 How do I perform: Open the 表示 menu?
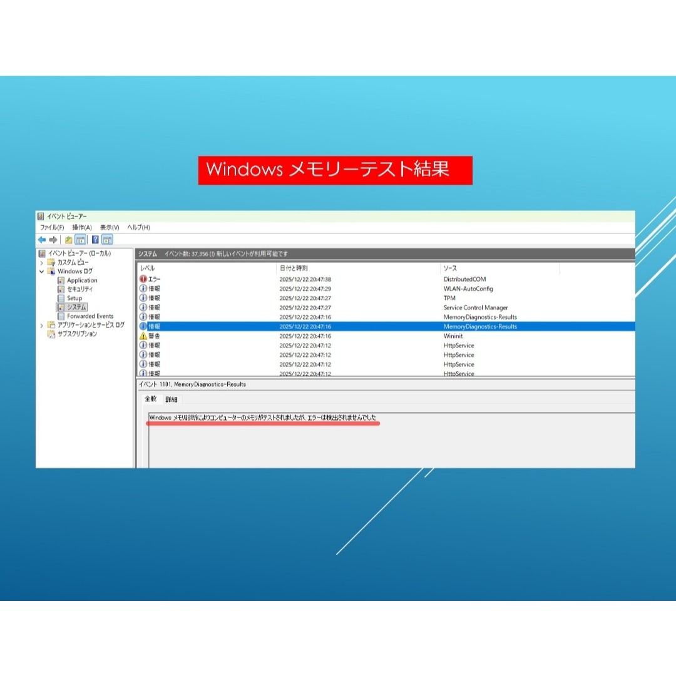coord(108,227)
